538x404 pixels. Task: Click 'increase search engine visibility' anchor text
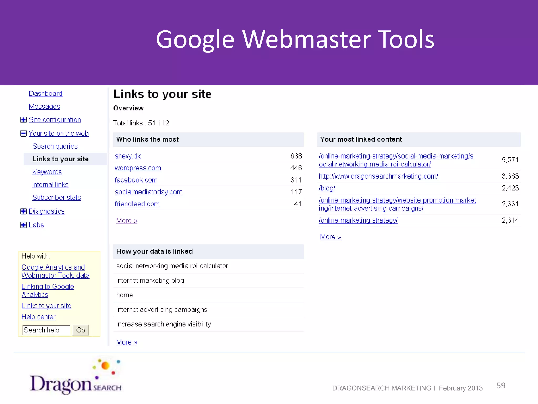pos(163,324)
